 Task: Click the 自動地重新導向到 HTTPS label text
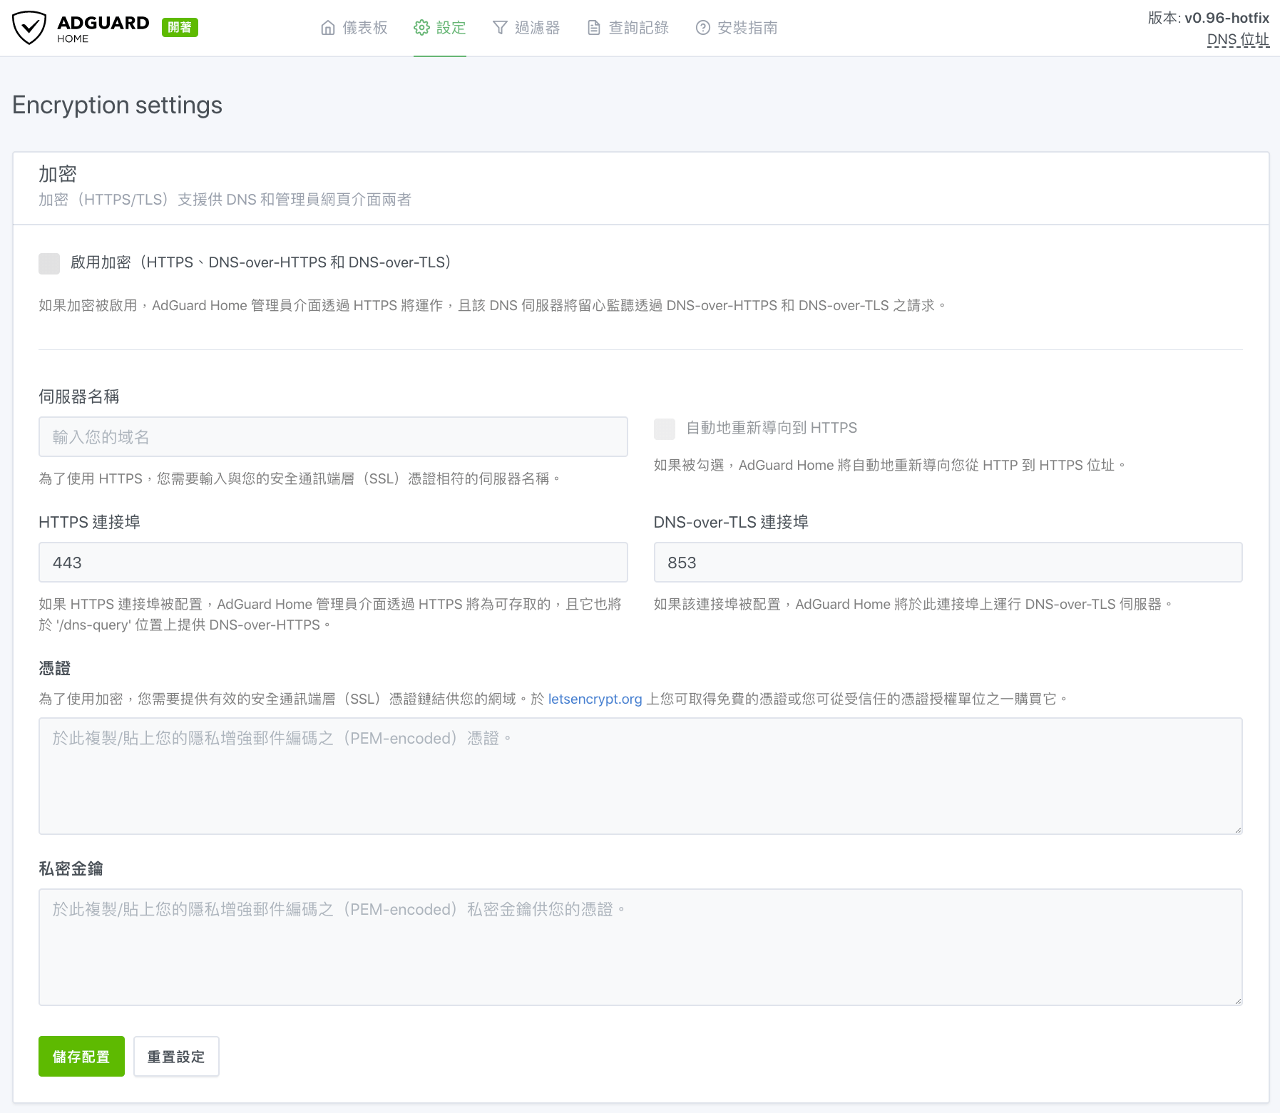(x=772, y=428)
